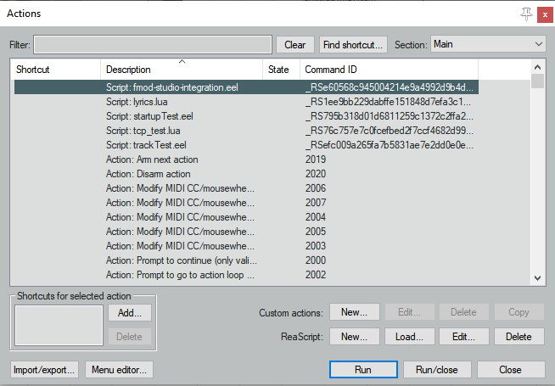Viewport: 555px width, 386px height.
Task: Pin the Actions window with pushpin icon
Action: click(x=525, y=13)
